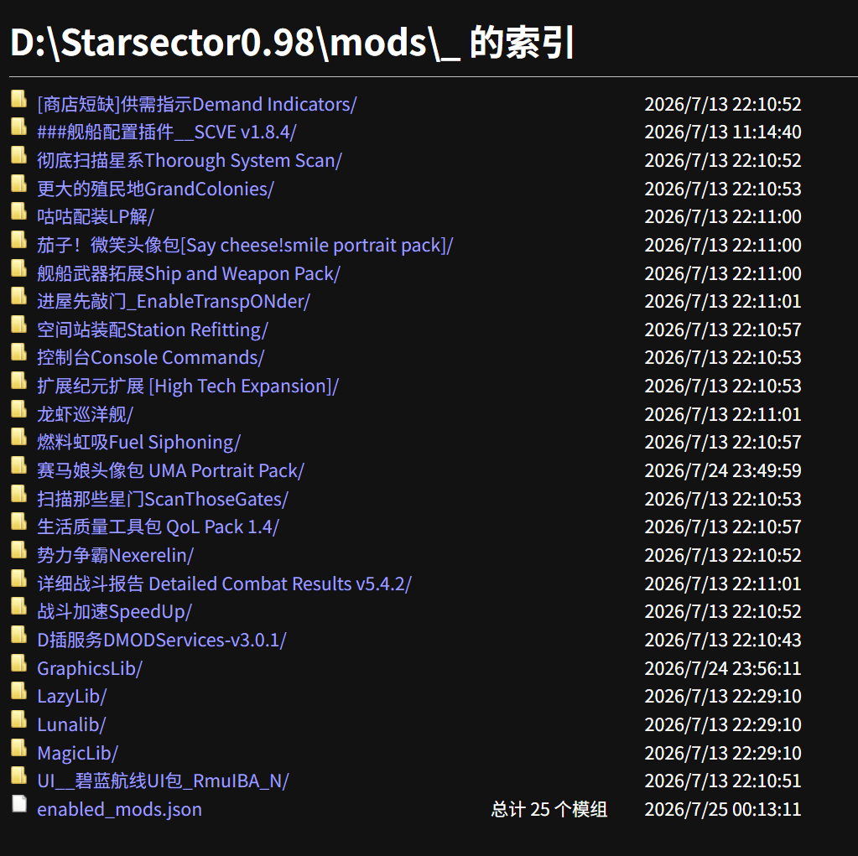Open the LazyLib folder link

click(71, 697)
